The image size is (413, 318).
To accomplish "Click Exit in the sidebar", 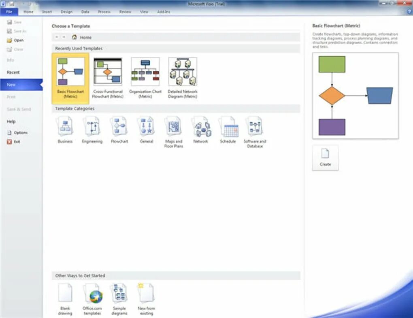I will (13, 142).
